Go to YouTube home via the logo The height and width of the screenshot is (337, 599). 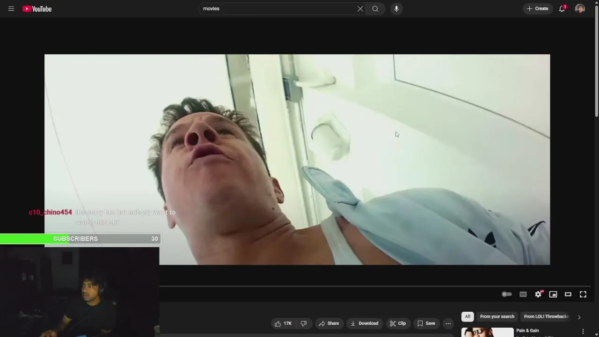[x=37, y=9]
